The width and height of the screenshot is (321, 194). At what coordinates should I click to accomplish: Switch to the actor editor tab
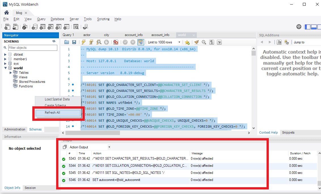(x=87, y=35)
